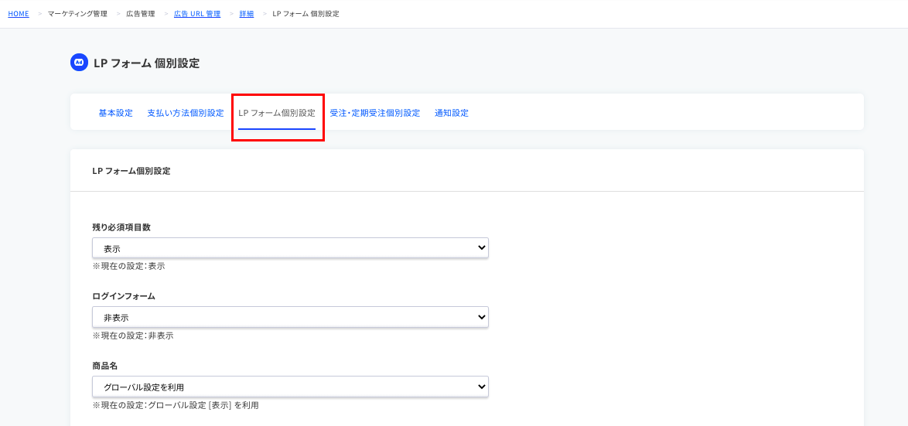Click the LP フォーム 個別設定 breadcrumb text
This screenshot has height=426, width=908.
pyautogui.click(x=306, y=14)
